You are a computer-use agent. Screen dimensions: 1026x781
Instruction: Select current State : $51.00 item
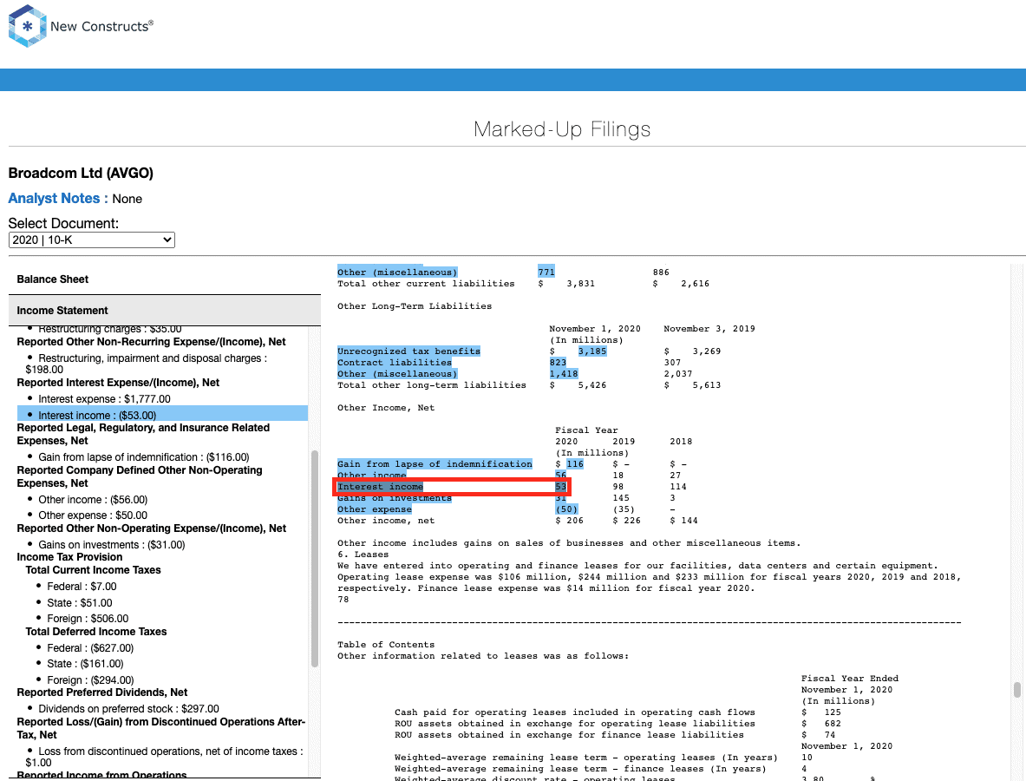click(79, 603)
